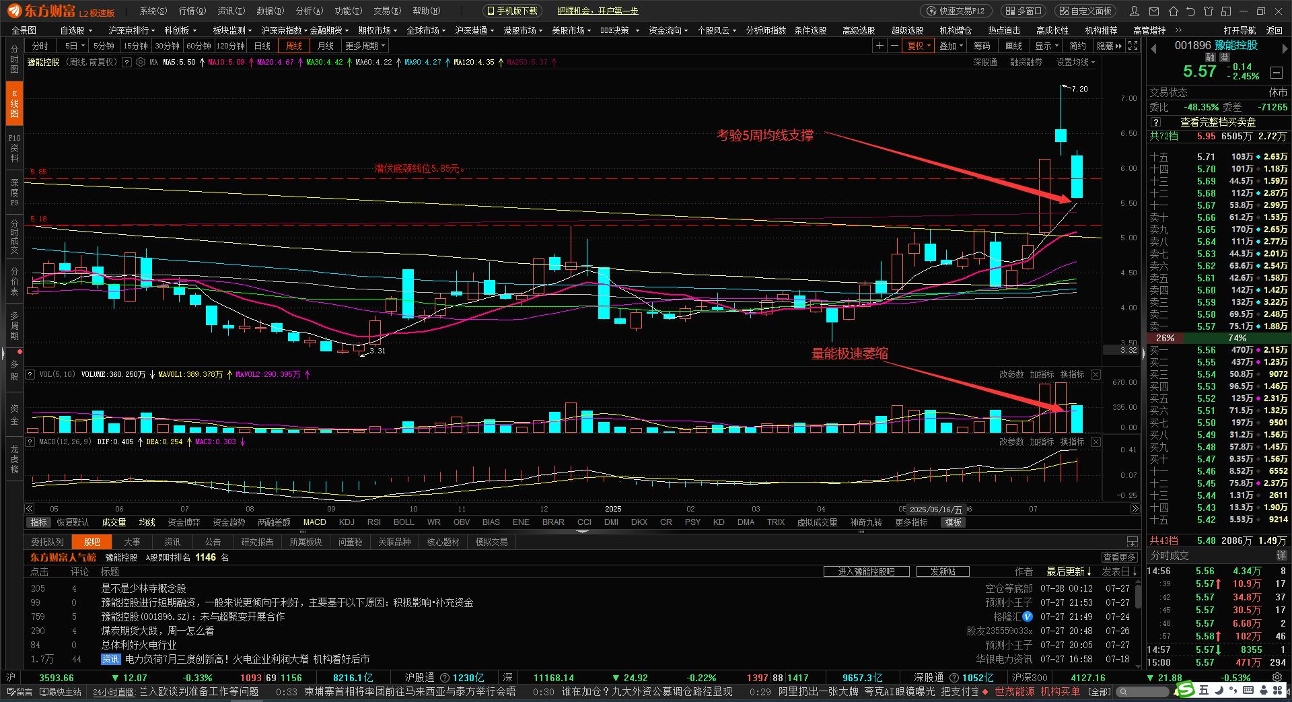Image resolution: width=1292 pixels, height=702 pixels.
Task: Toggle full screen chart icon
Action: (1133, 46)
